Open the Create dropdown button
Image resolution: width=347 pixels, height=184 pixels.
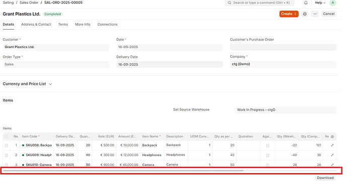pyautogui.click(x=289, y=14)
